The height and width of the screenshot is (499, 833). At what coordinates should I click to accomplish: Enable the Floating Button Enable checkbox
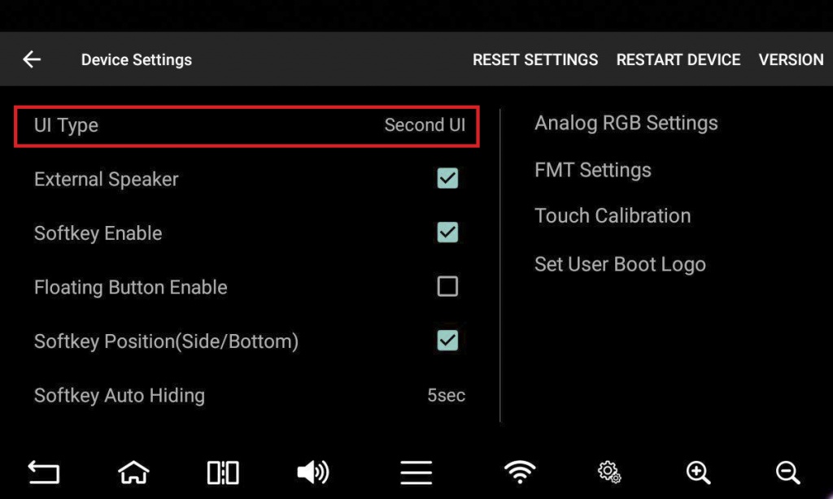tap(447, 287)
